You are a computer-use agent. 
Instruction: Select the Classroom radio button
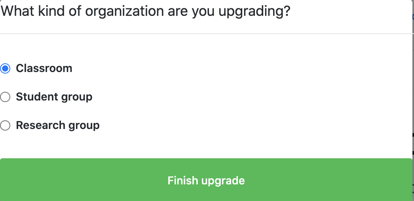click(x=5, y=68)
